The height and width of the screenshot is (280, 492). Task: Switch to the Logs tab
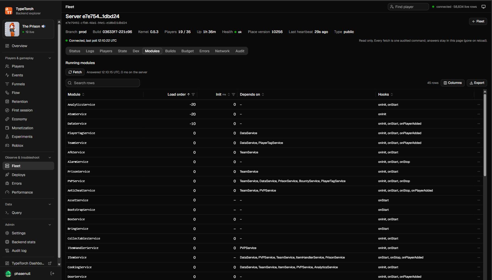(x=90, y=51)
